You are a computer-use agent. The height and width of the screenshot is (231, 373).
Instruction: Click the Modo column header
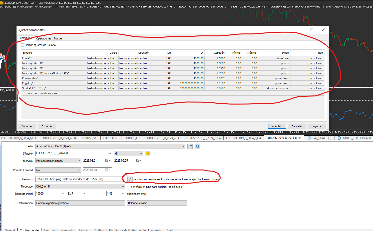click(x=274, y=53)
